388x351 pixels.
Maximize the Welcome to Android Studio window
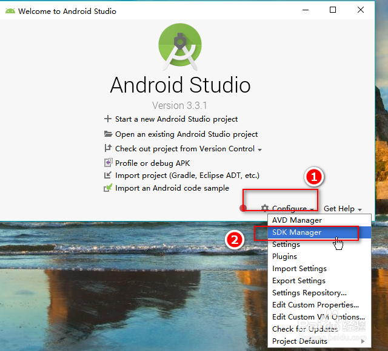pos(333,10)
